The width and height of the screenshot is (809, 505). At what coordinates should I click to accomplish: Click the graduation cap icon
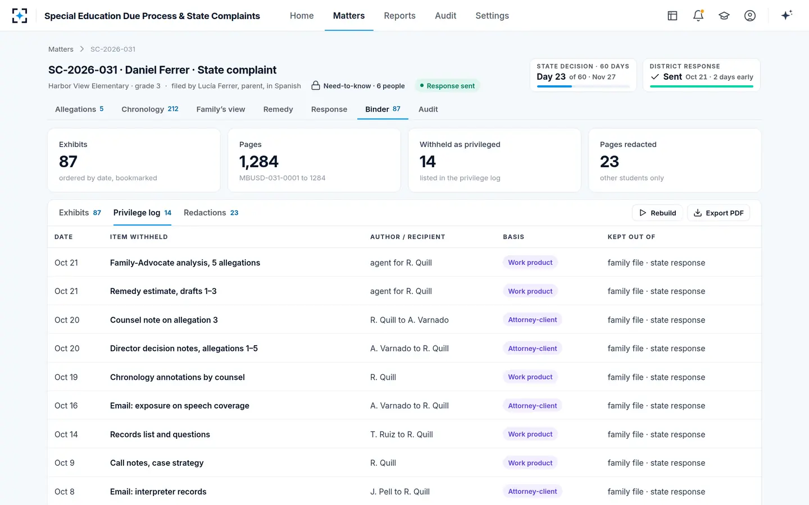[x=724, y=16]
